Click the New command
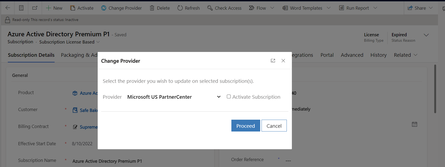This screenshot has width=445, height=167. tap(54, 8)
